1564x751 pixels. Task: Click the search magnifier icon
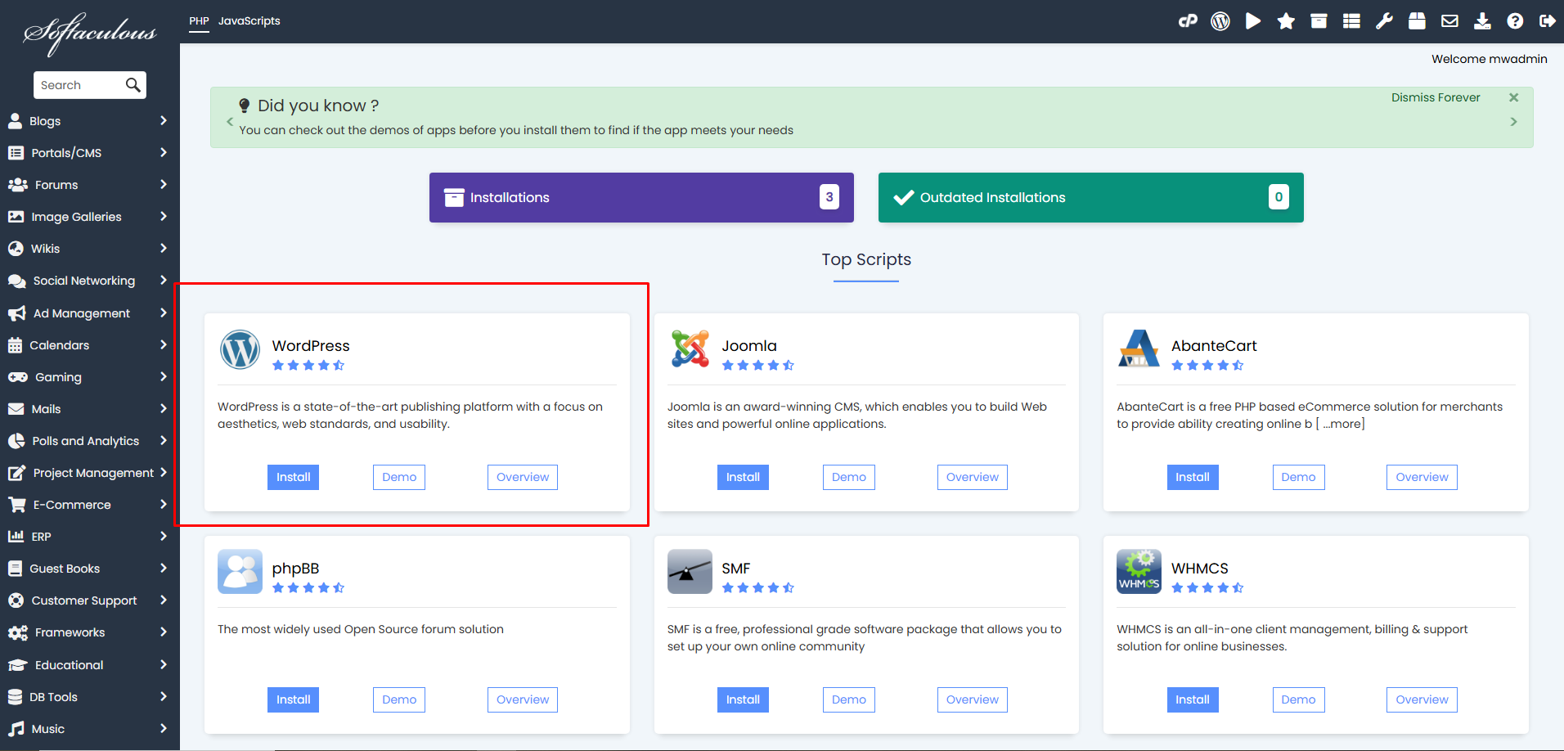(x=133, y=85)
